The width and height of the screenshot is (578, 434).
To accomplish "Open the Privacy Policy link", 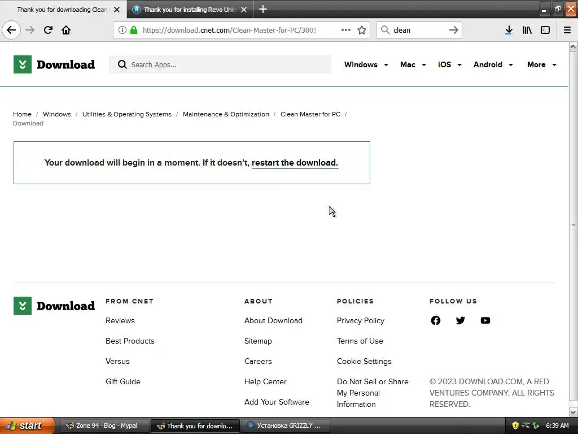I will [x=361, y=320].
